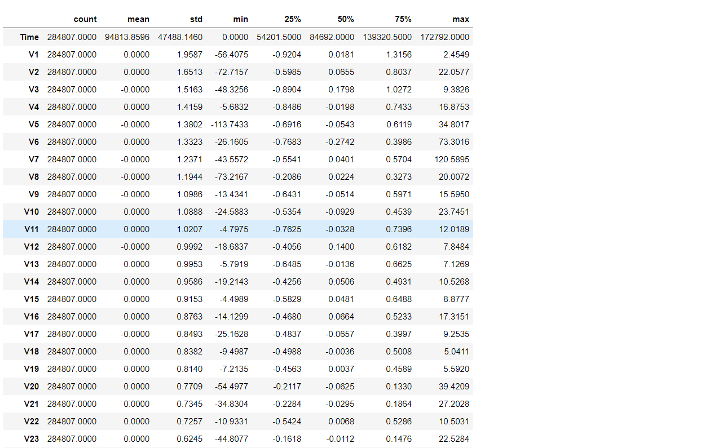Screen dimensions: 705x448
Task: Select the V8 row label
Action: pos(34,177)
